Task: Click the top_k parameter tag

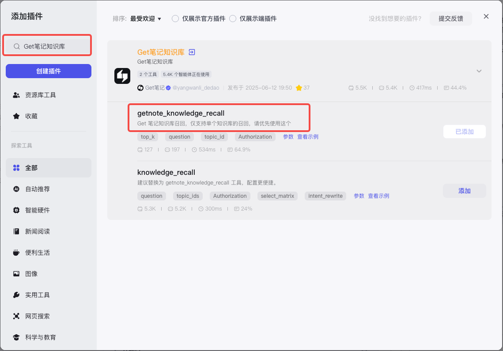Action: 147,137
